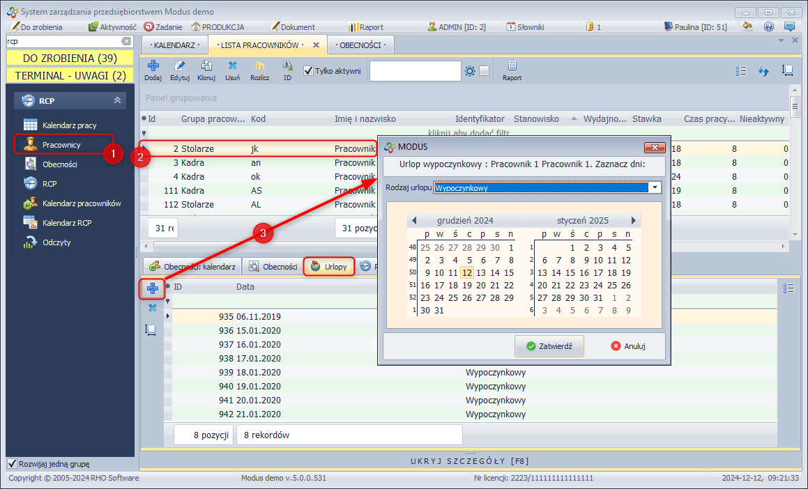Screen dimensions: 808x489
Task: Toggle Rozwijaj jedną grupę checkbox
Action: 12,464
